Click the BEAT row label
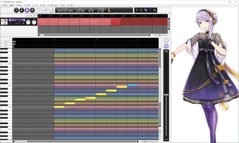Screen dimensions: 239x143 [x=6, y=44]
